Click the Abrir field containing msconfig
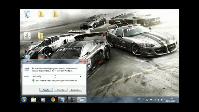 (57, 77)
